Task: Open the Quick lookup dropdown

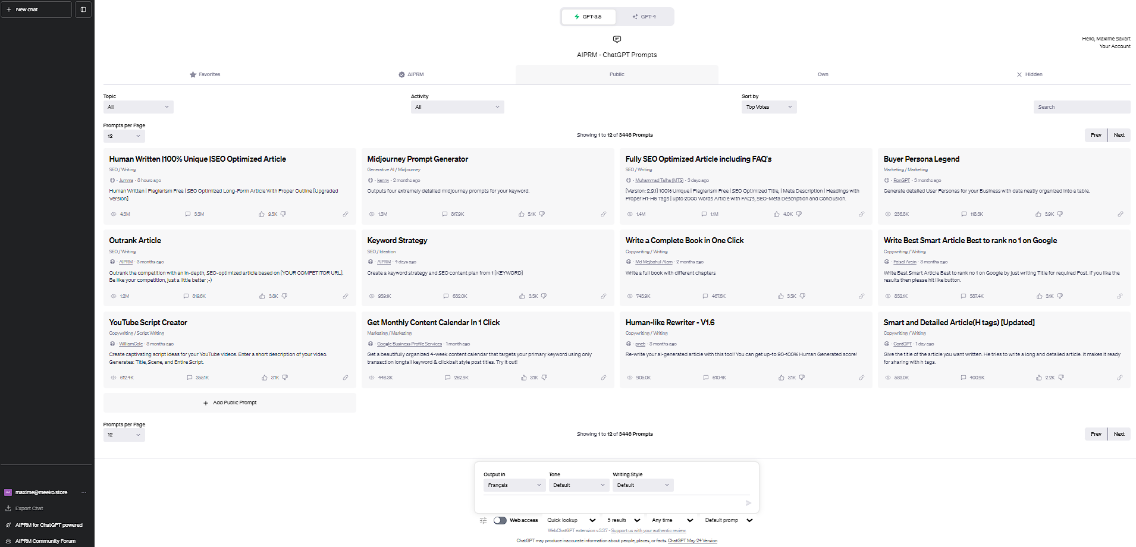Action: point(572,520)
